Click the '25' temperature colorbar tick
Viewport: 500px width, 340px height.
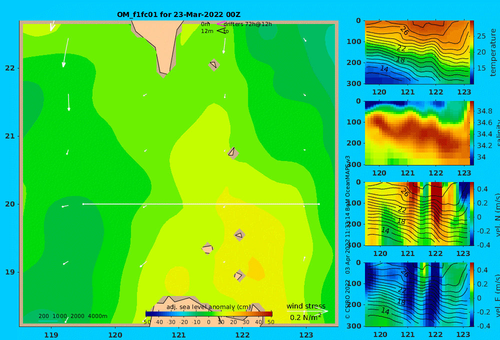coord(481,36)
